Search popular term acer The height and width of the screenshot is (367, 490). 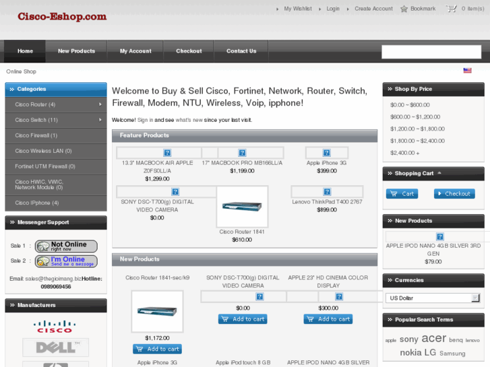pyautogui.click(x=434, y=338)
